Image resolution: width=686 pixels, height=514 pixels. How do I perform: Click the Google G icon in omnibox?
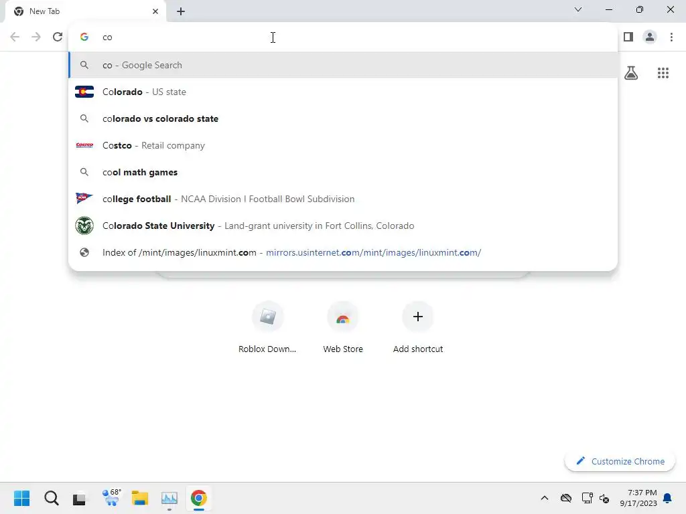[84, 37]
